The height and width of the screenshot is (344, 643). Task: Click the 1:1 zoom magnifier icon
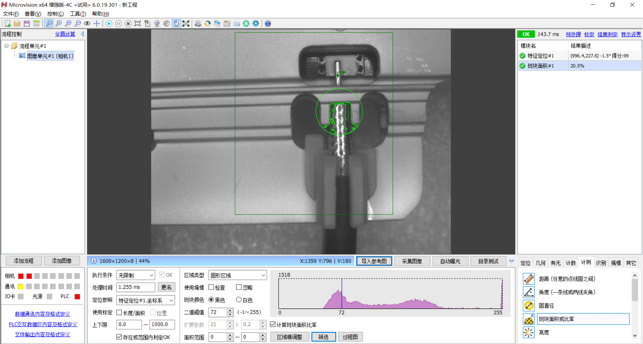pyautogui.click(x=59, y=23)
